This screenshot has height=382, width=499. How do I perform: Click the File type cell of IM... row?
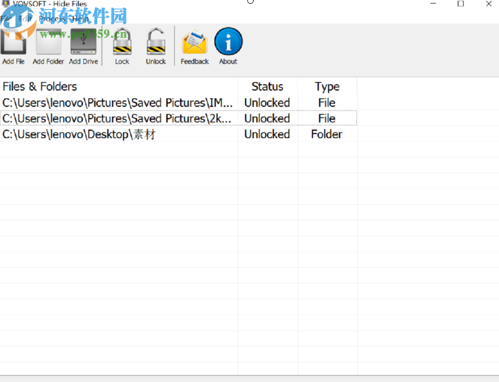(x=327, y=103)
